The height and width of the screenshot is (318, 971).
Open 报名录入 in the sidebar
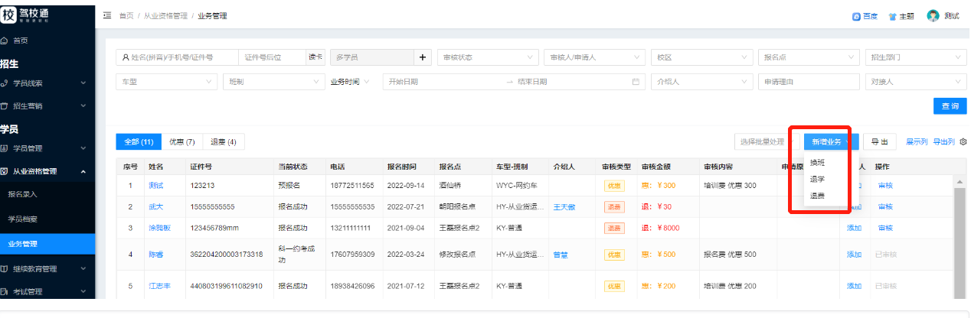coord(47,194)
